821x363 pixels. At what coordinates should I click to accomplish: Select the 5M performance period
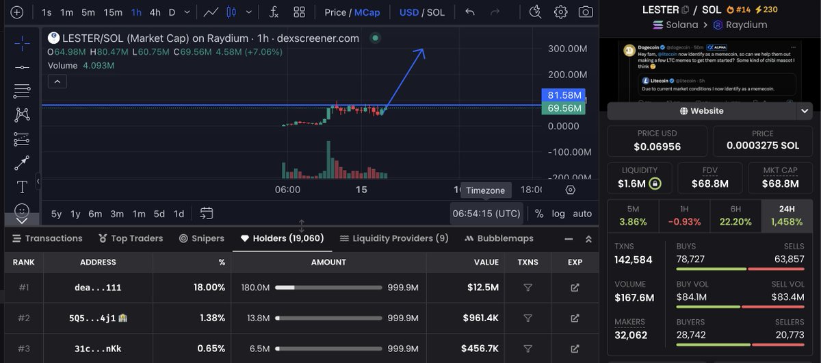pyautogui.click(x=633, y=215)
